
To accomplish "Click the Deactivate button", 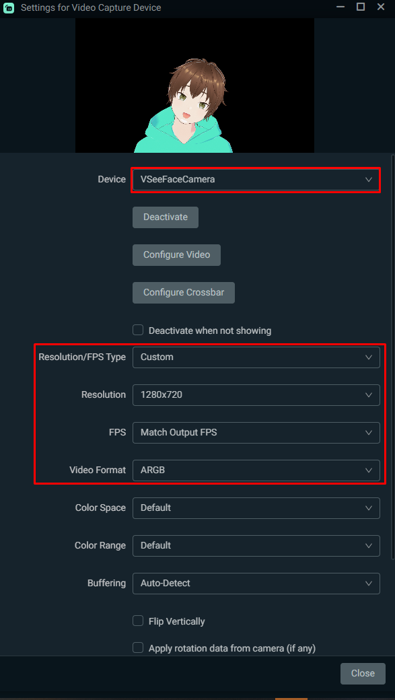I will coord(166,217).
